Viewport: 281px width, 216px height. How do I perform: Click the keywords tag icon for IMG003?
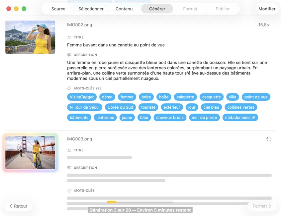69,191
